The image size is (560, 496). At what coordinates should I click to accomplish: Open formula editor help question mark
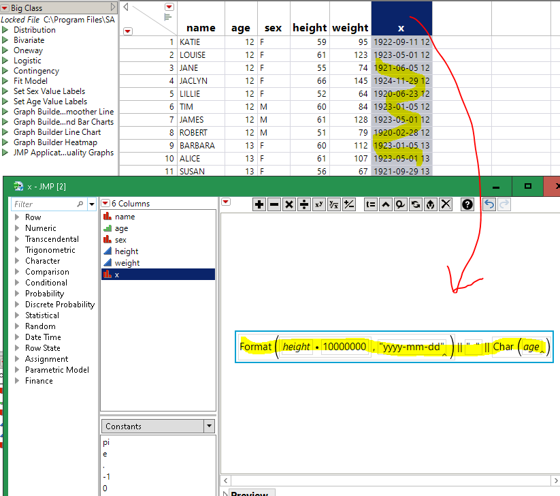(x=467, y=204)
